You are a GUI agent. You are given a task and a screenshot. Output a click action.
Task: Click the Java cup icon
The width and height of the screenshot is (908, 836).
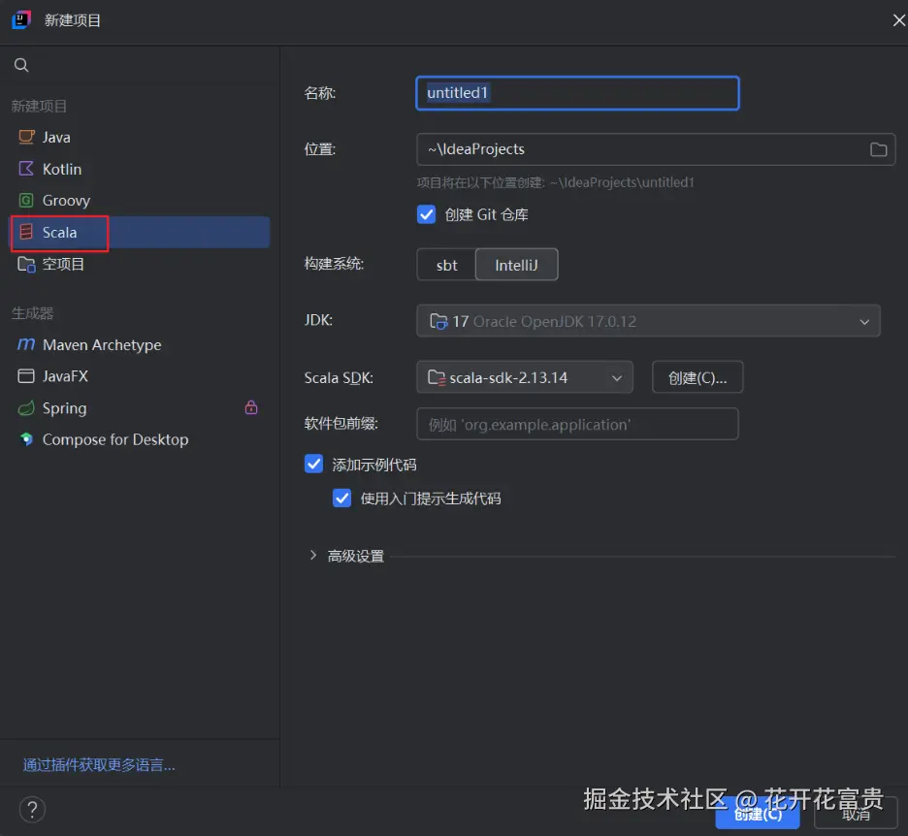click(x=26, y=137)
